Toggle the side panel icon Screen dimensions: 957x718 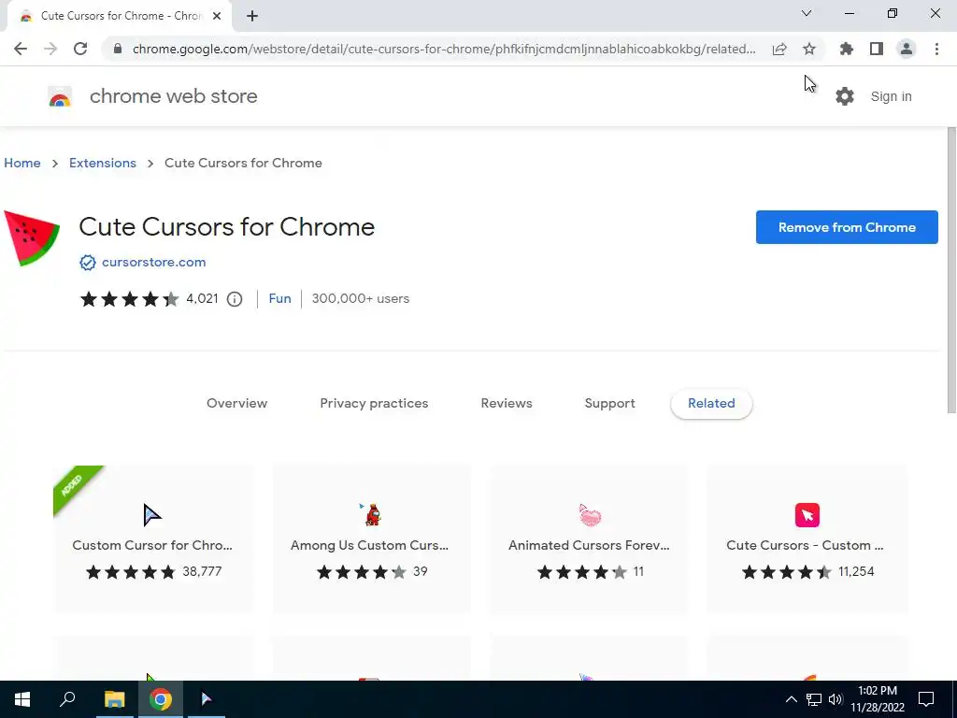pyautogui.click(x=877, y=49)
